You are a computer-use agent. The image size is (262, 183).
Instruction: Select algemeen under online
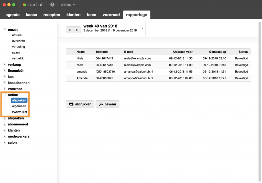coord(19,106)
